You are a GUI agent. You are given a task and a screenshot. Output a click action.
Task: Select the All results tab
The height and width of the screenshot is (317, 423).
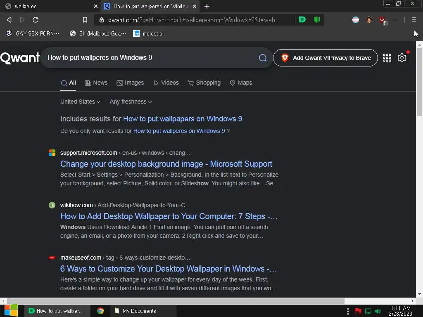(68, 83)
